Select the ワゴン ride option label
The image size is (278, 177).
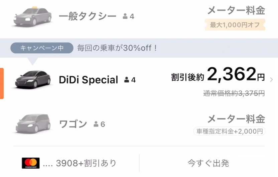point(73,124)
